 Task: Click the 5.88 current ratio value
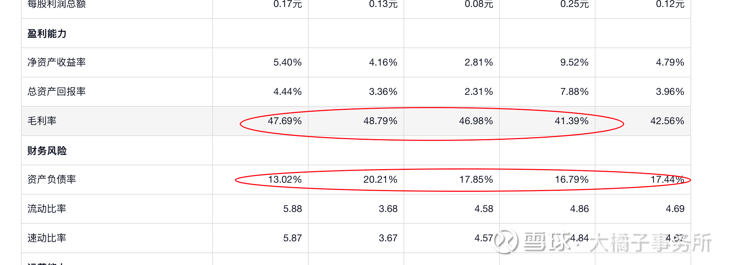(x=292, y=209)
